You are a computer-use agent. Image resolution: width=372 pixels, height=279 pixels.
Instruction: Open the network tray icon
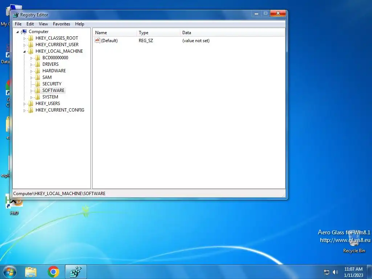tap(327, 272)
